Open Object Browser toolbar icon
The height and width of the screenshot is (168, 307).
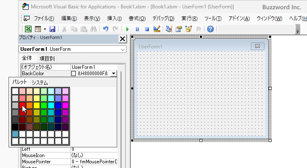coord(189,29)
